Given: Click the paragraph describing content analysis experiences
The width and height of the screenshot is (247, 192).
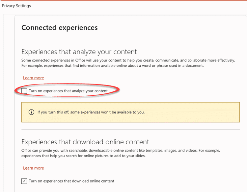Looking at the screenshot, I should (x=128, y=60).
